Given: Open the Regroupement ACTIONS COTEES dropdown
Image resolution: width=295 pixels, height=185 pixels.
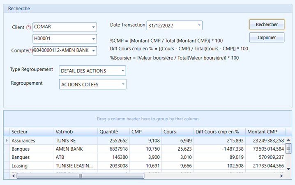Looking at the screenshot, I should point(123,84).
